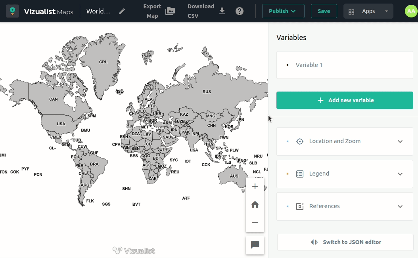Zoom out with the minus icon
The image size is (418, 258).
point(255,223)
